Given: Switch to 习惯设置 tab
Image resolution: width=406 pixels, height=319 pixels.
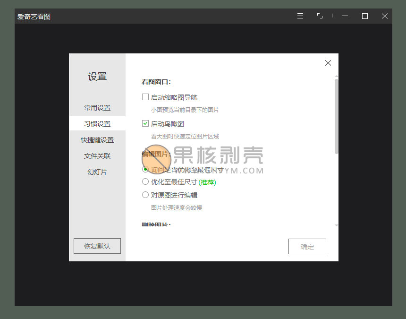Looking at the screenshot, I should pyautogui.click(x=97, y=124).
